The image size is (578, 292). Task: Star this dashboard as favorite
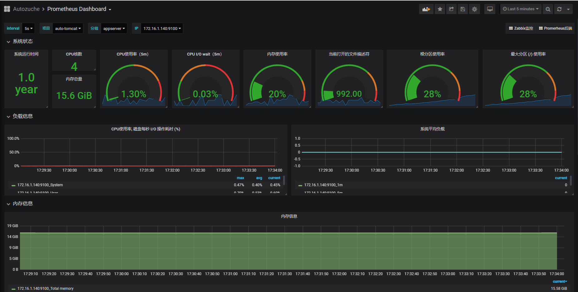440,9
